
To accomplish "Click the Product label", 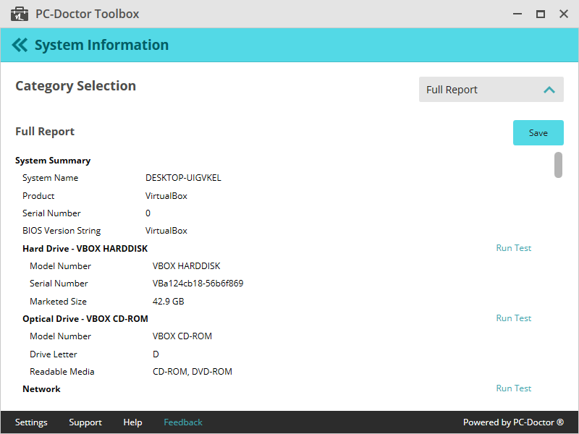I will pyautogui.click(x=38, y=196).
